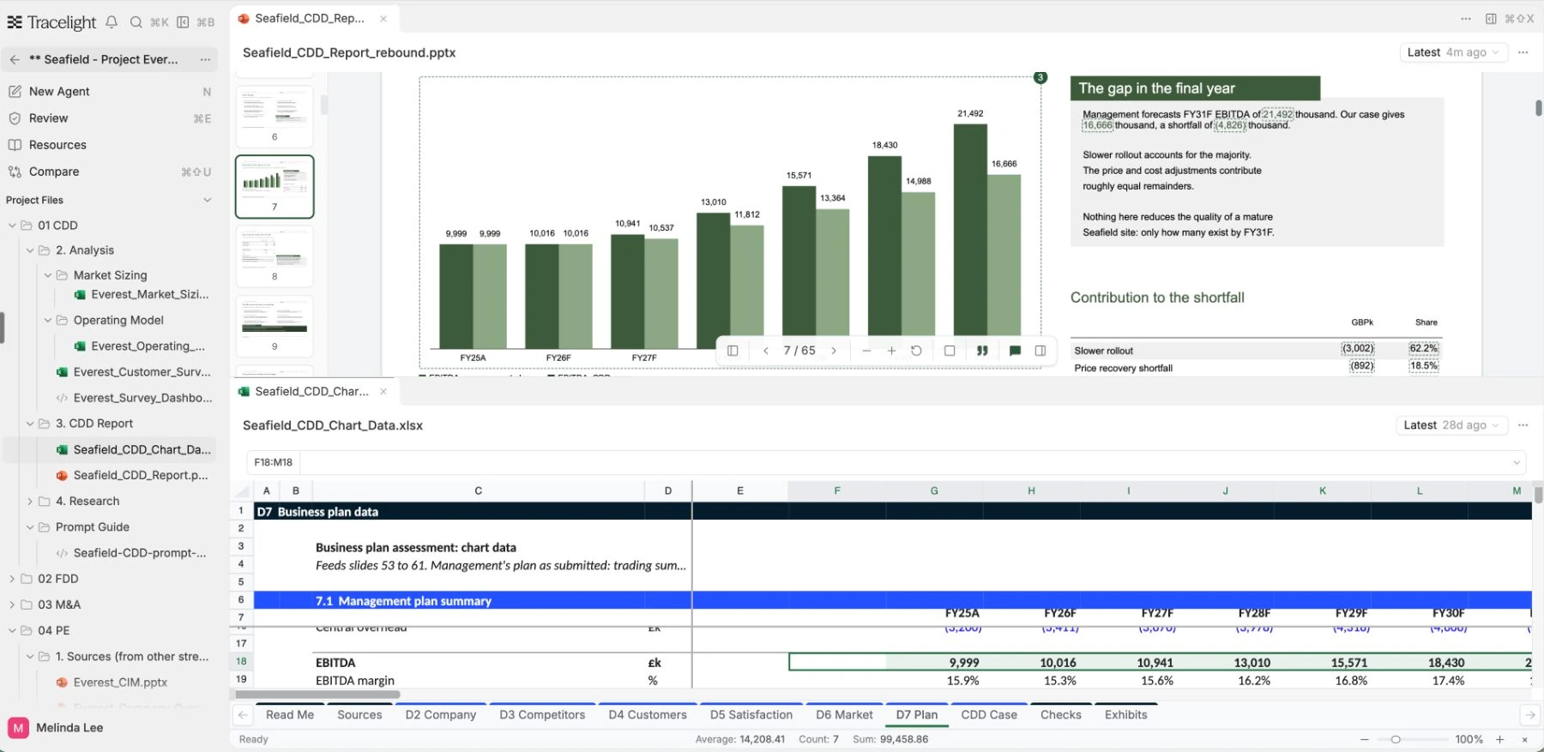Toggle the right panel icon in top bar
The width and height of the screenshot is (1544, 752).
[1491, 19]
